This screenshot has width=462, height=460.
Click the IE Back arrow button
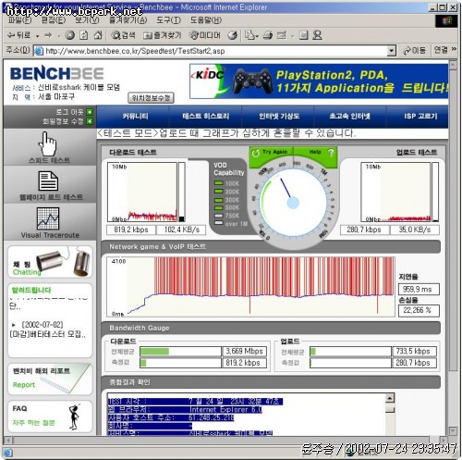(x=18, y=35)
